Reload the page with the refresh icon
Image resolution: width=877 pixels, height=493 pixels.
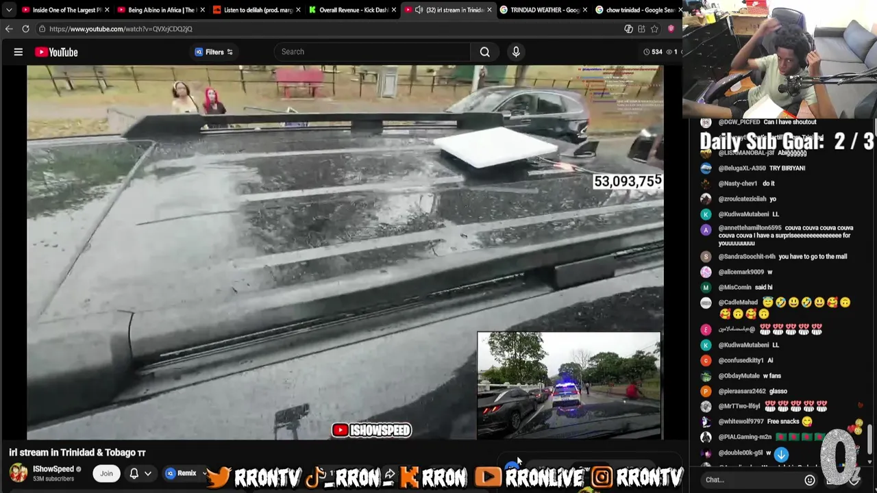(25, 29)
